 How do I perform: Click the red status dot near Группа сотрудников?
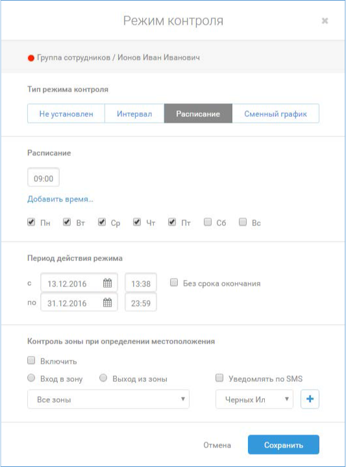click(31, 58)
